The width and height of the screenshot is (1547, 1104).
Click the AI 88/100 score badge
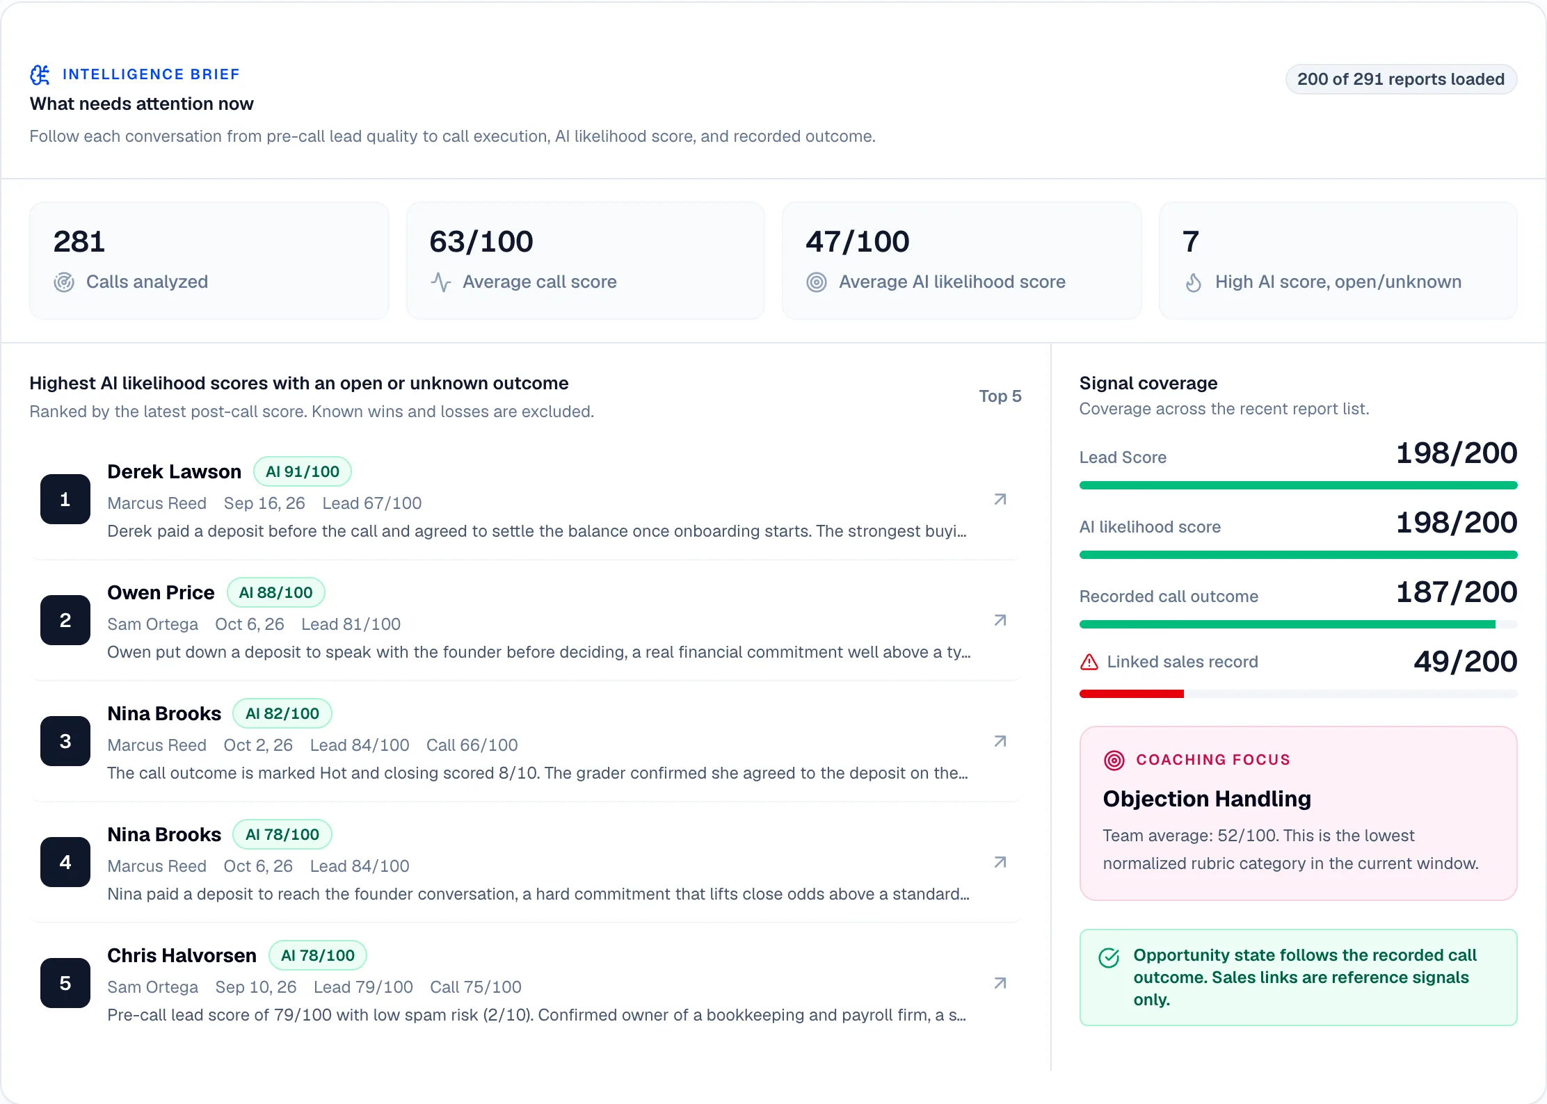276,592
